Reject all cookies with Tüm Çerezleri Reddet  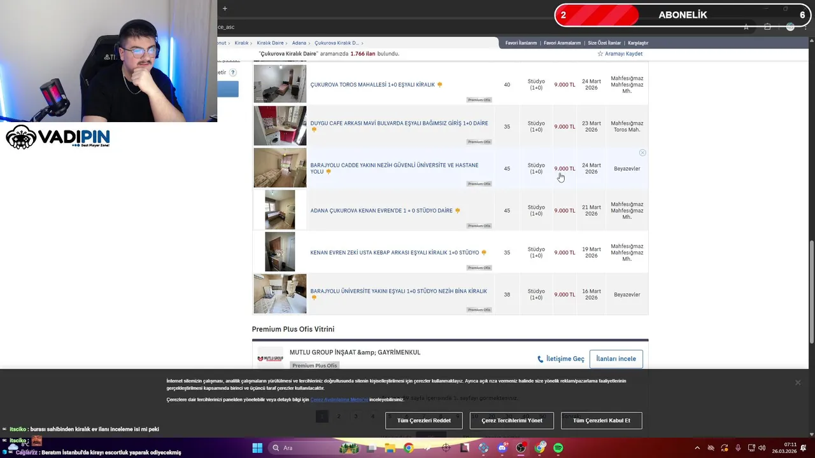(424, 420)
